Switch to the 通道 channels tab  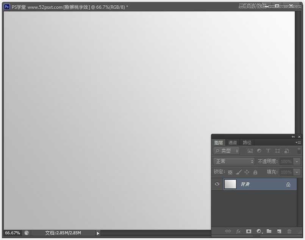(x=232, y=142)
